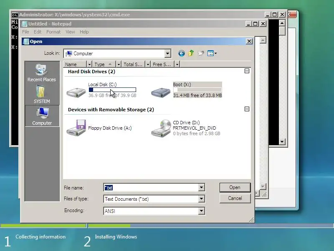Select the Boot (X:) drive icon
Screen dimensions: 334x251
click(161, 92)
